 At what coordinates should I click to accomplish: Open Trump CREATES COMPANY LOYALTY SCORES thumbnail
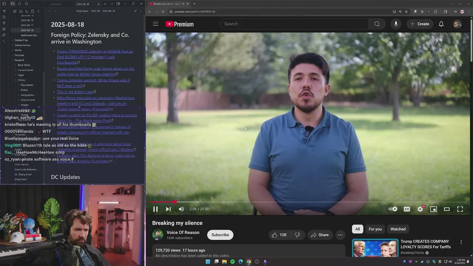(375, 248)
